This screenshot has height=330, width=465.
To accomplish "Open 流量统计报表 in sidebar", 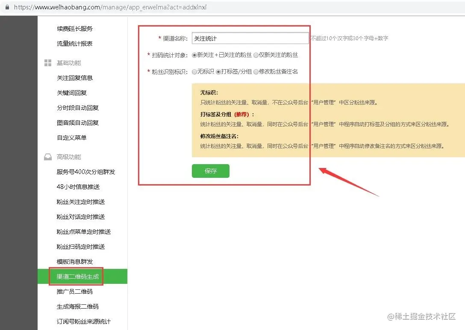I will point(75,44).
